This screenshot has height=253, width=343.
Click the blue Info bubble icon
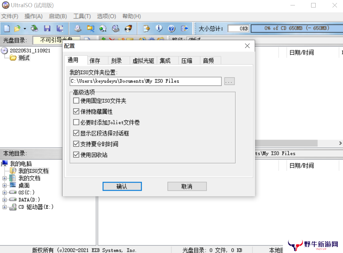click(x=159, y=29)
